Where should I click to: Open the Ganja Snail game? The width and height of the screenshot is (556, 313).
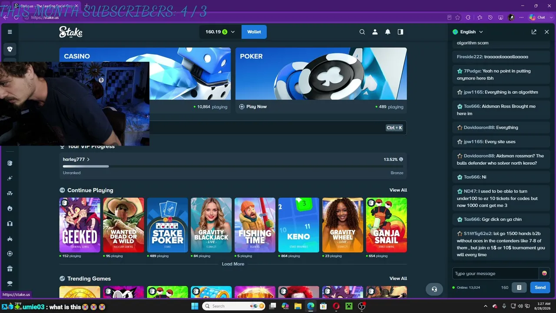click(x=387, y=225)
